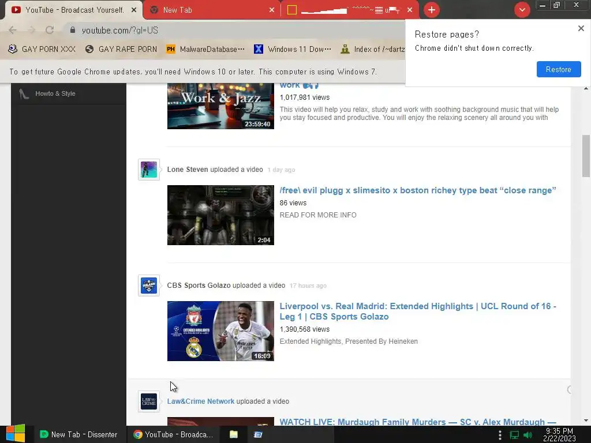Open the Windows Start button

[x=16, y=433]
